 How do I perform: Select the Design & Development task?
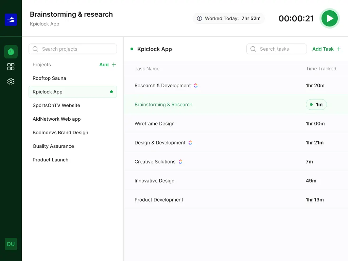pos(236,142)
